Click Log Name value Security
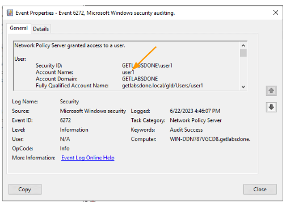 coord(69,102)
